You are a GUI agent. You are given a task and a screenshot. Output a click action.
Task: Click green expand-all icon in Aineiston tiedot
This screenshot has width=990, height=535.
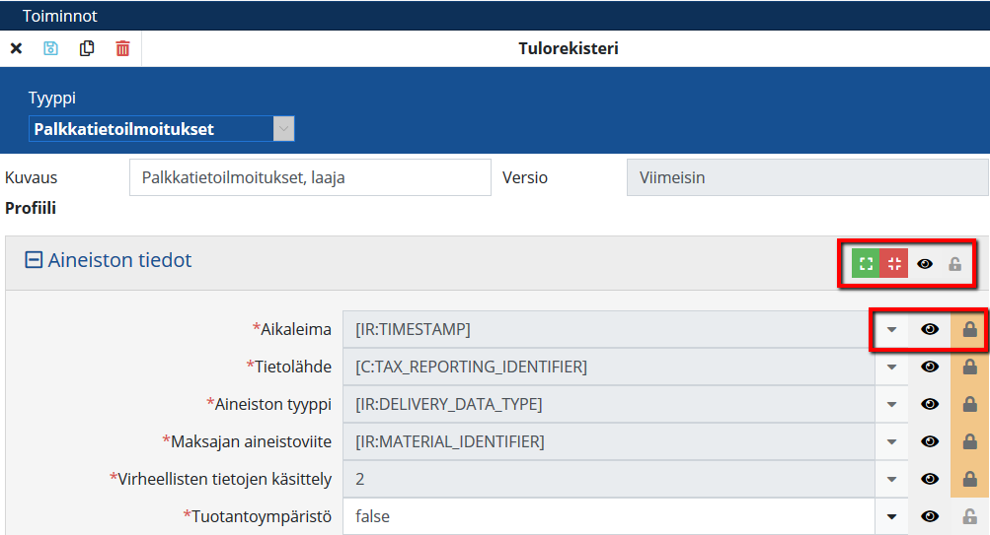click(x=866, y=264)
